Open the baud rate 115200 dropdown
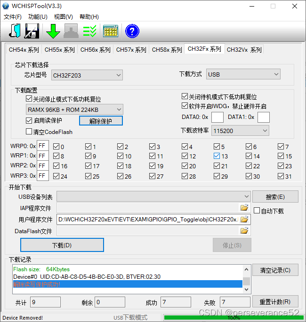306x322 pixels. pos(240,131)
